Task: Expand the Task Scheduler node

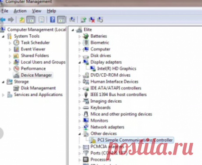Action: [x=10, y=43]
